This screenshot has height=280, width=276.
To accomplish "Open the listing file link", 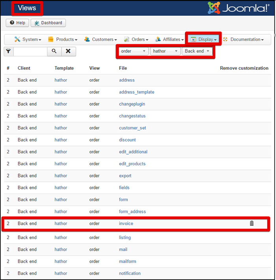I will pos(125,237).
